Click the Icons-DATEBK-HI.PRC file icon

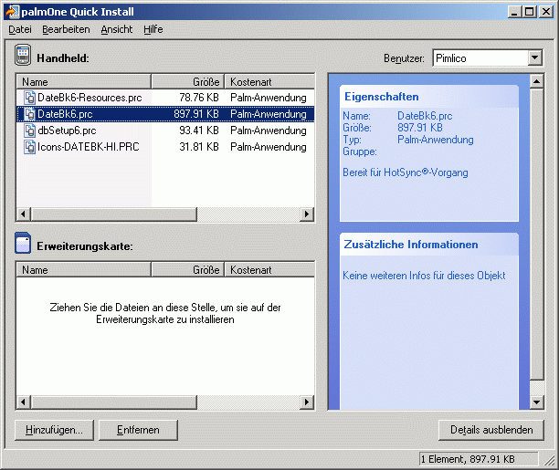(29, 147)
